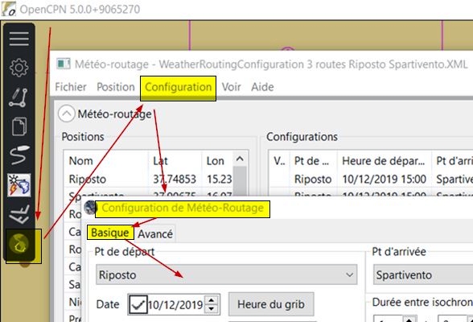Select the Riposto row in Positions list

(148, 180)
